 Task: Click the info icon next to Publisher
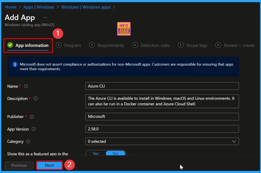pos(32,117)
